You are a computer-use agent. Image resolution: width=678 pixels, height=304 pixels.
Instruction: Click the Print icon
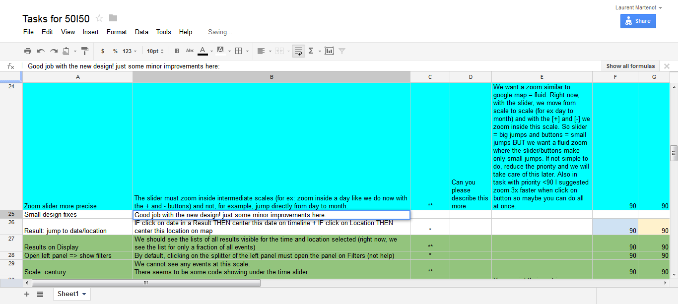[28, 51]
